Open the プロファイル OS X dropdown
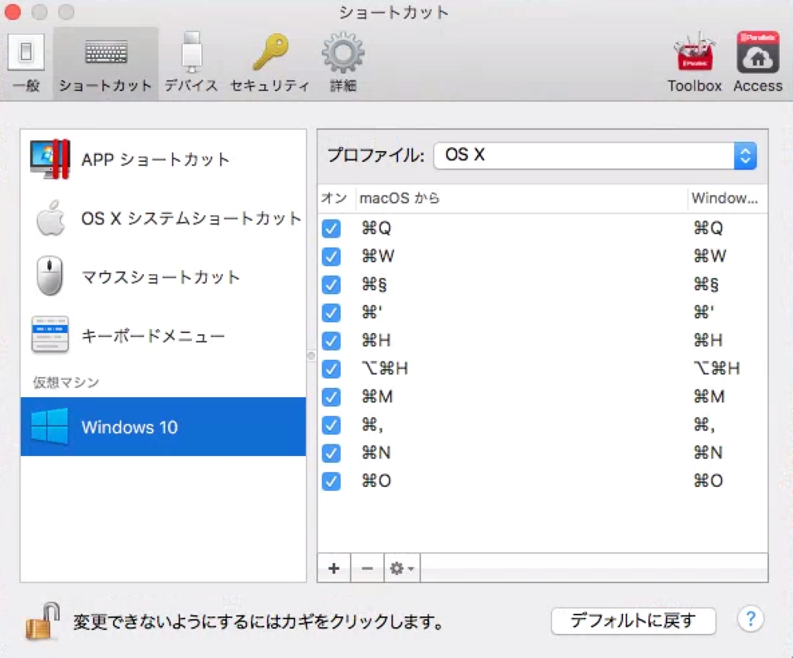Viewport: 793px width, 658px height. coord(596,155)
